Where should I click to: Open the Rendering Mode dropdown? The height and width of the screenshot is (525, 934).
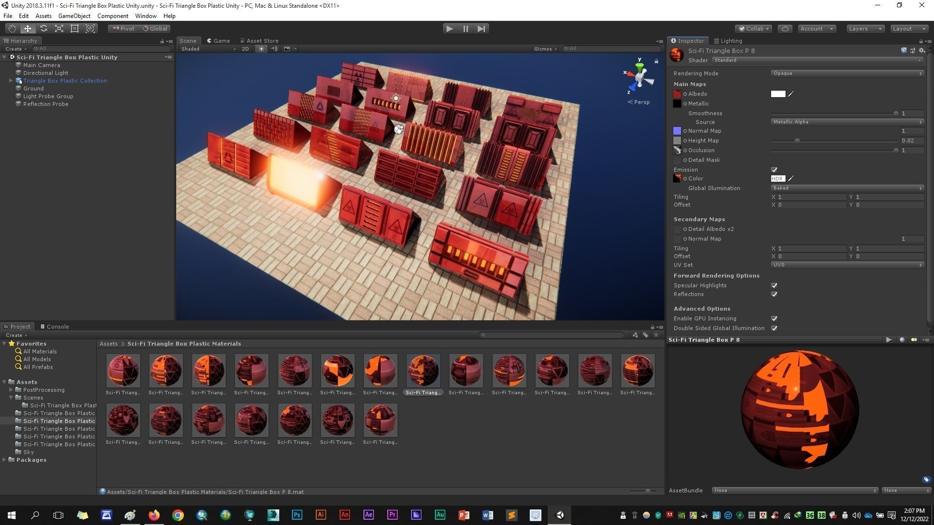pos(846,73)
